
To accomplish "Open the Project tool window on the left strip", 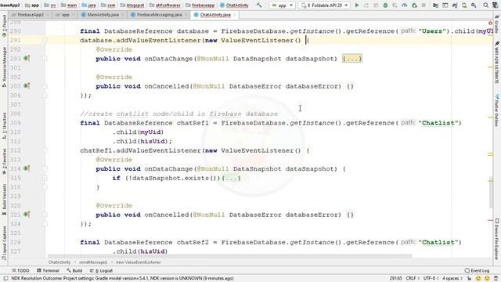I will tap(4, 26).
